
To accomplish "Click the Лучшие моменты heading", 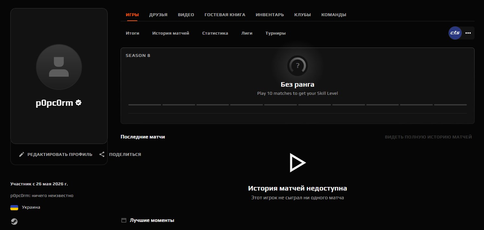I will tap(152, 220).
